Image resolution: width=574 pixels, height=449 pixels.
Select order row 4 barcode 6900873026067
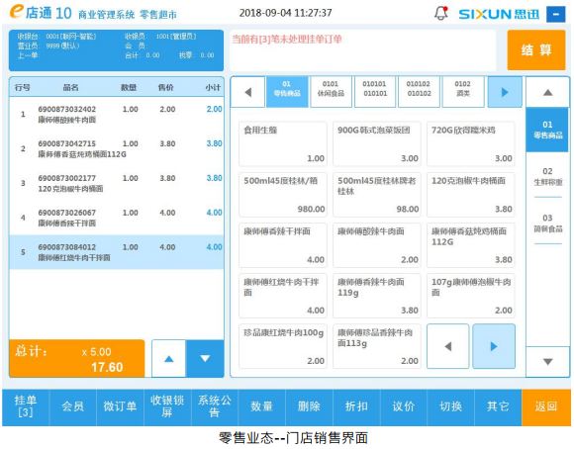pyautogui.click(x=117, y=218)
